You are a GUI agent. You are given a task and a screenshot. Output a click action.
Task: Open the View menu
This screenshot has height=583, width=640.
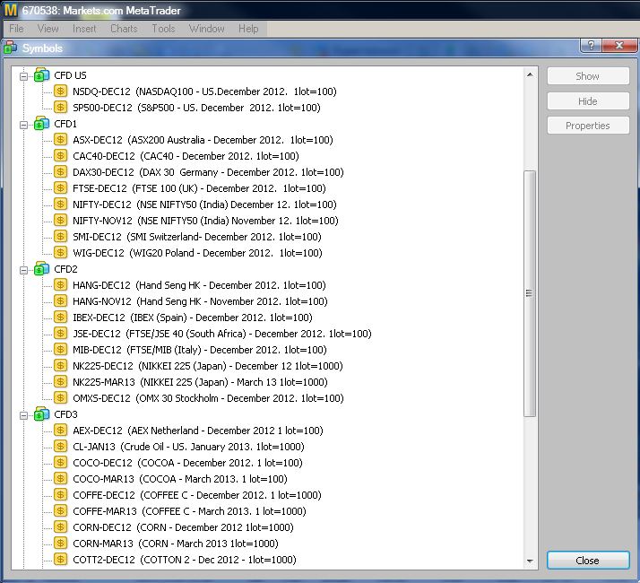tap(48, 29)
